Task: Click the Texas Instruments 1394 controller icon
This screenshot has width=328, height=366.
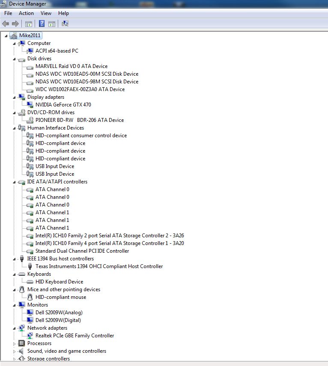Action: coord(30,266)
